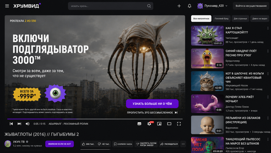Open more actions ellipsis under video
Viewport: 271px width, 153px height.
(x=183, y=144)
